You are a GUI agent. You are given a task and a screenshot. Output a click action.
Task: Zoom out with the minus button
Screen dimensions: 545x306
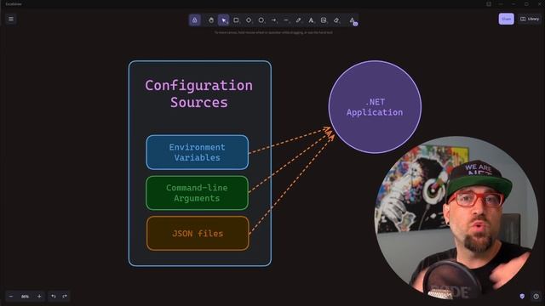11,297
